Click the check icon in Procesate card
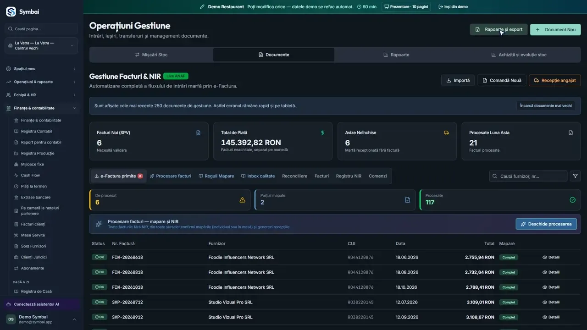The height and width of the screenshot is (330, 587). click(572, 200)
